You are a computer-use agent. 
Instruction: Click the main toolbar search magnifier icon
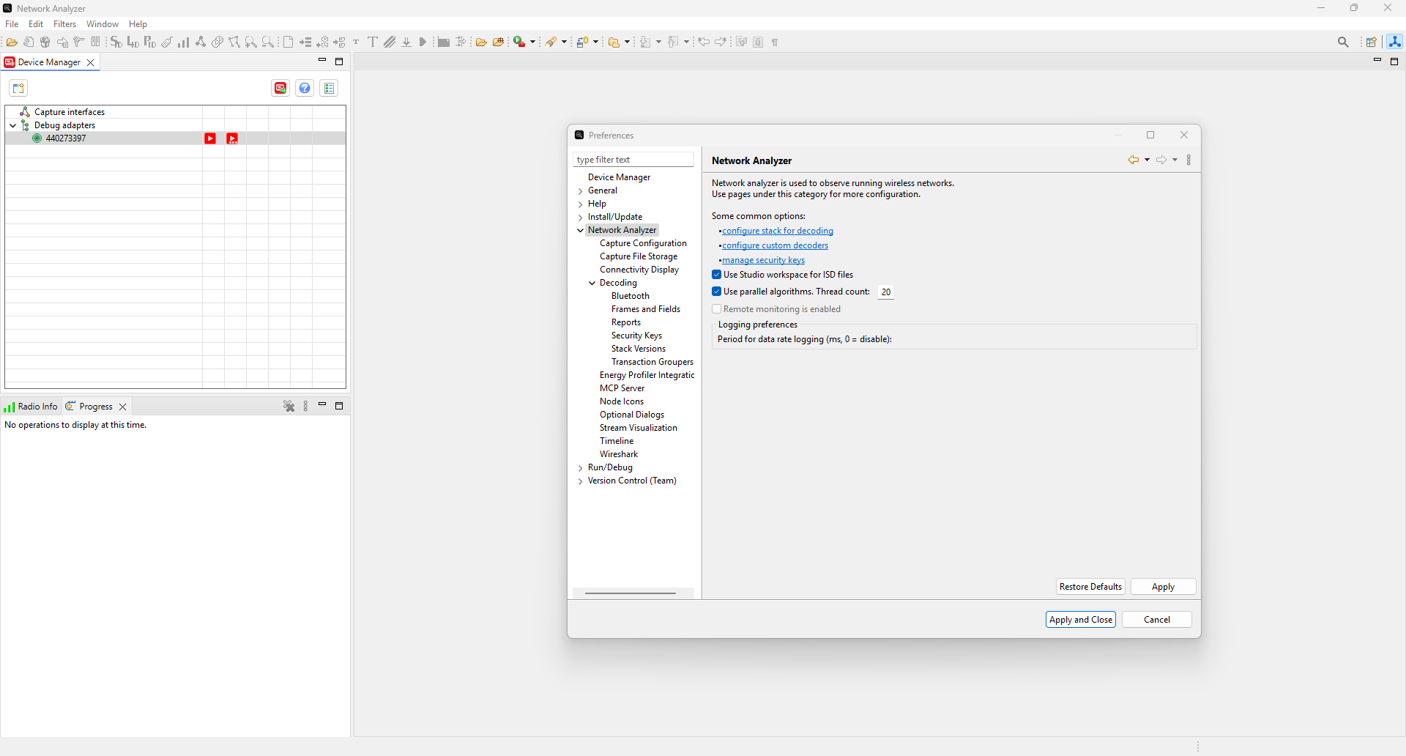(x=1343, y=42)
